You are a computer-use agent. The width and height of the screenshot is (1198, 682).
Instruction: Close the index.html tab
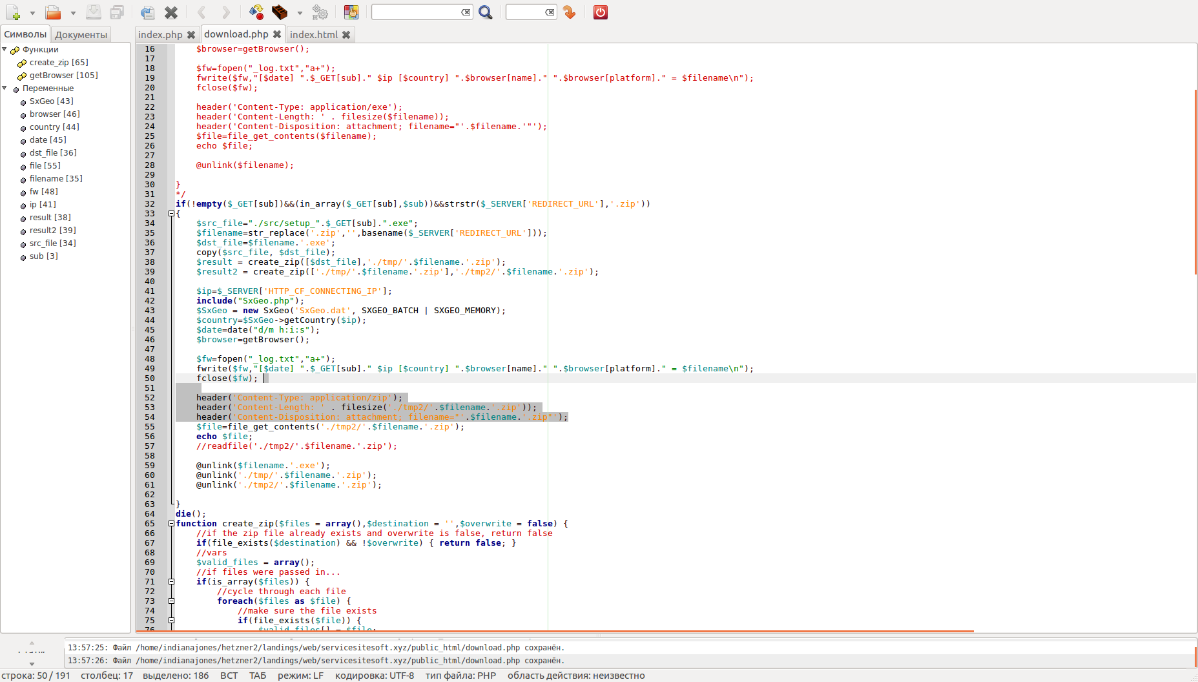pyautogui.click(x=346, y=35)
